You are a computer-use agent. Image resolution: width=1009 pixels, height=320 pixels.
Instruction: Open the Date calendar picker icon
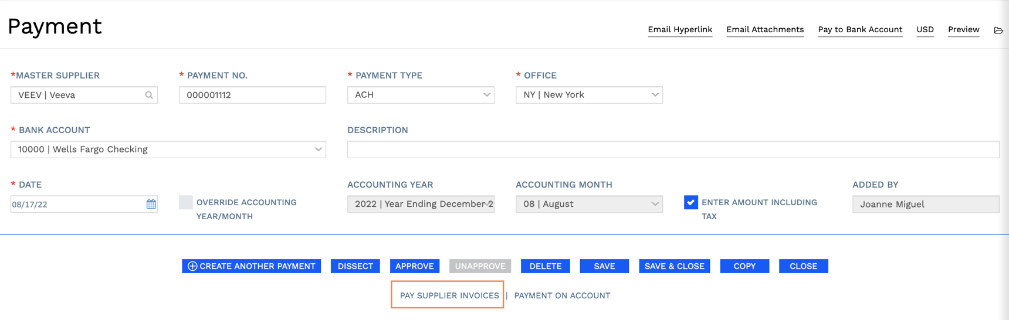click(x=151, y=204)
